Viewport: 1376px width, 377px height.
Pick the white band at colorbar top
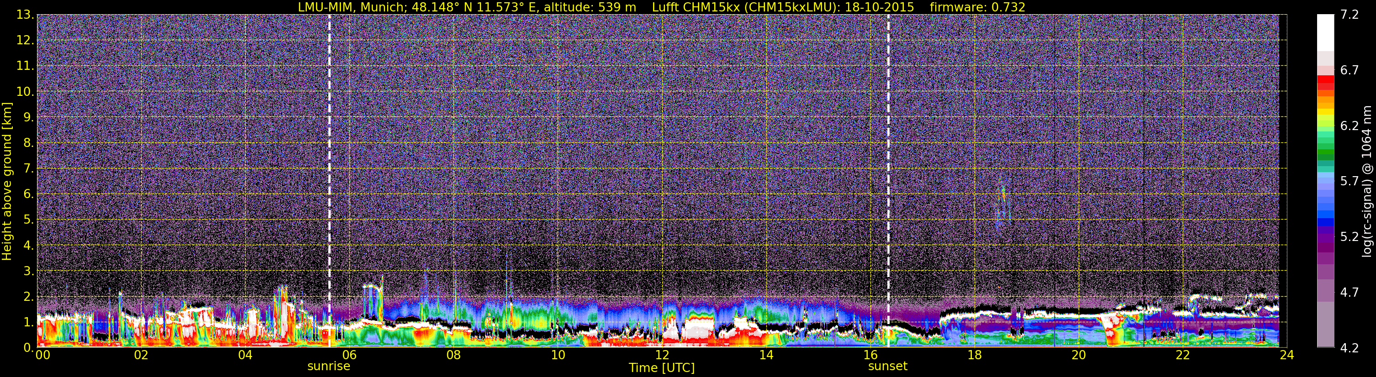[1325, 32]
